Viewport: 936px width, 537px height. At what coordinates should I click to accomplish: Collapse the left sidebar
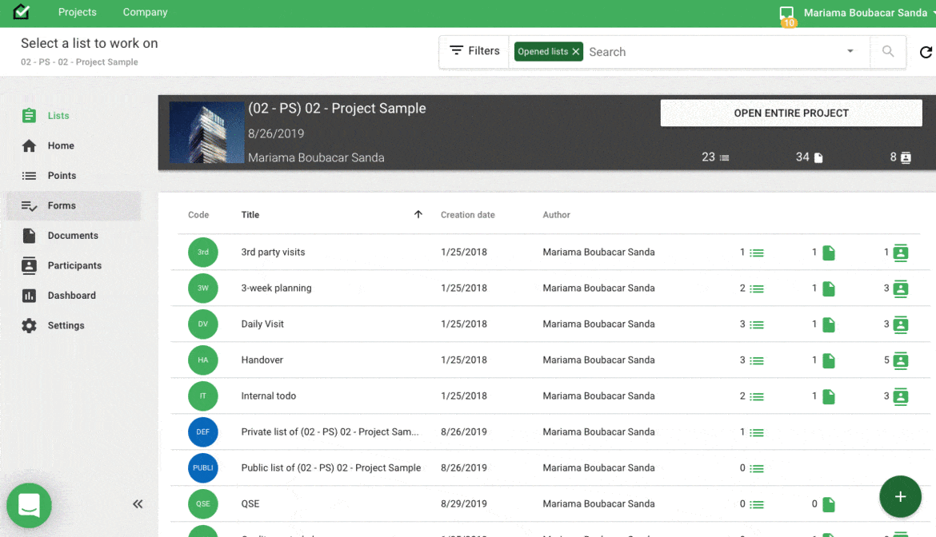(138, 503)
